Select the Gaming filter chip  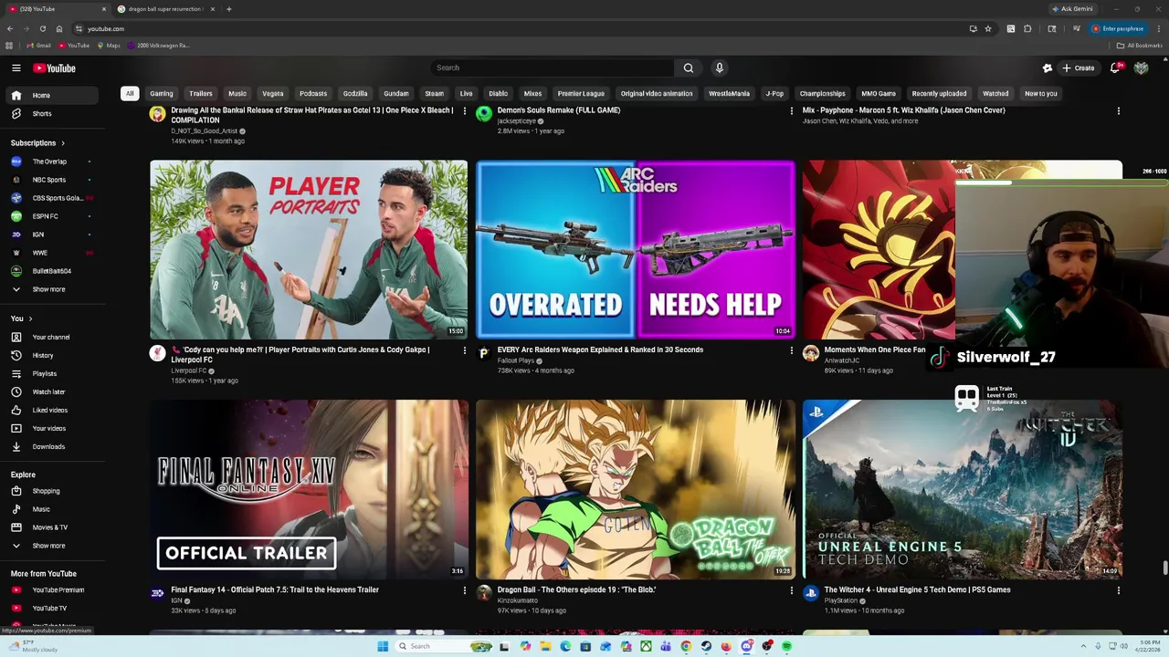pos(162,93)
